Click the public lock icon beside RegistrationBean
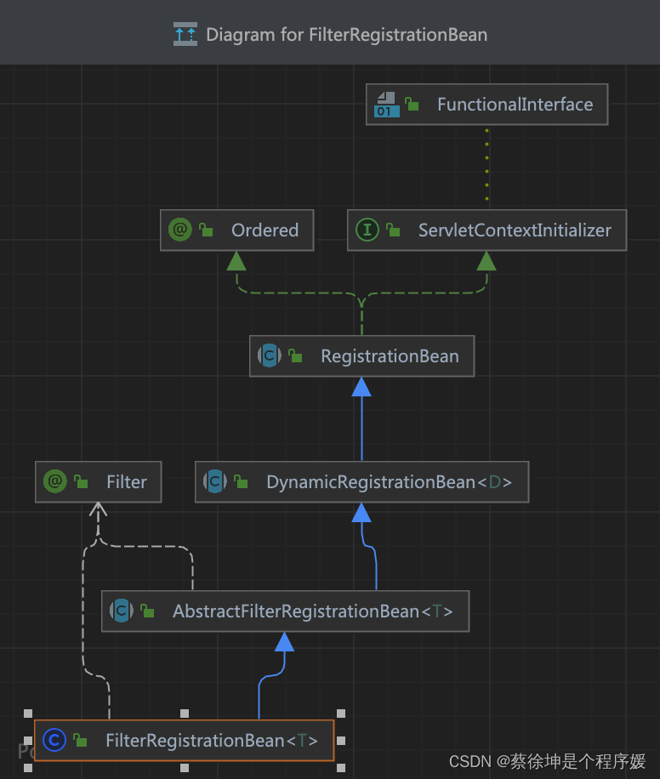 coord(294,355)
